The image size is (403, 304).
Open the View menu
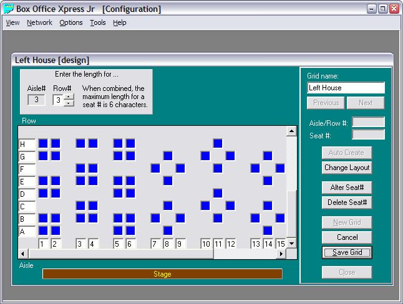[12, 22]
